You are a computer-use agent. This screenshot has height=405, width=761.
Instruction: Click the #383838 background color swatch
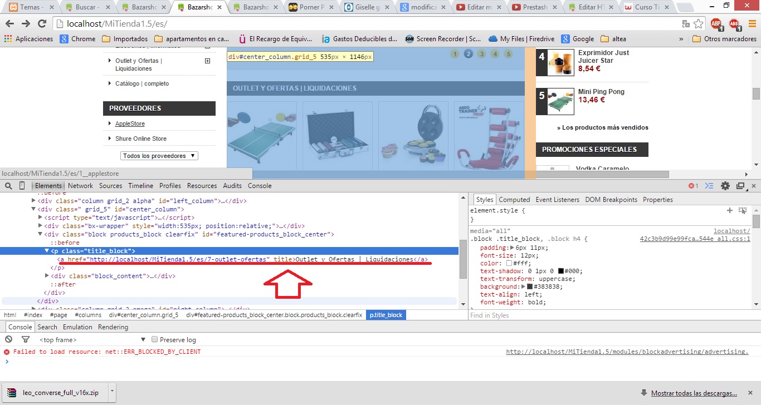[530, 287]
